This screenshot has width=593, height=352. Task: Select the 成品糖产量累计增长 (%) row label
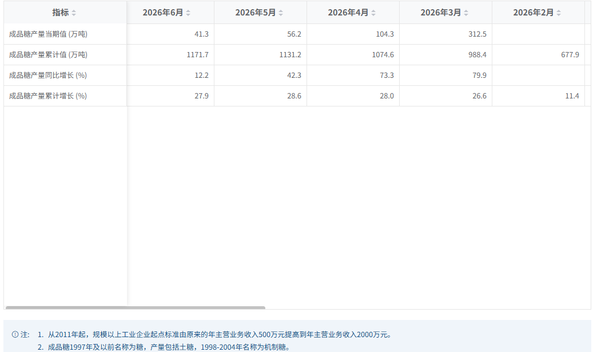pyautogui.click(x=47, y=96)
